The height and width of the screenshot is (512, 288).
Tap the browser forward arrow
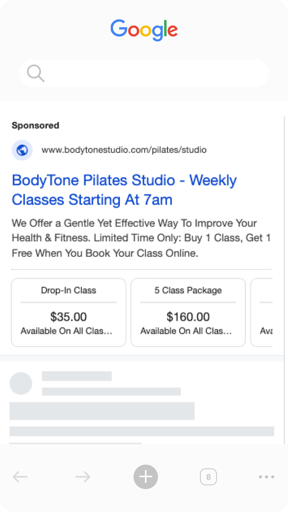(x=83, y=476)
